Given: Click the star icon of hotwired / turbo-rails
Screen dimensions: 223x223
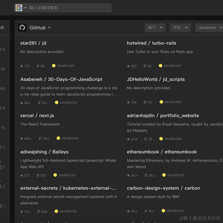Looking at the screenshot, I should click(128, 66).
